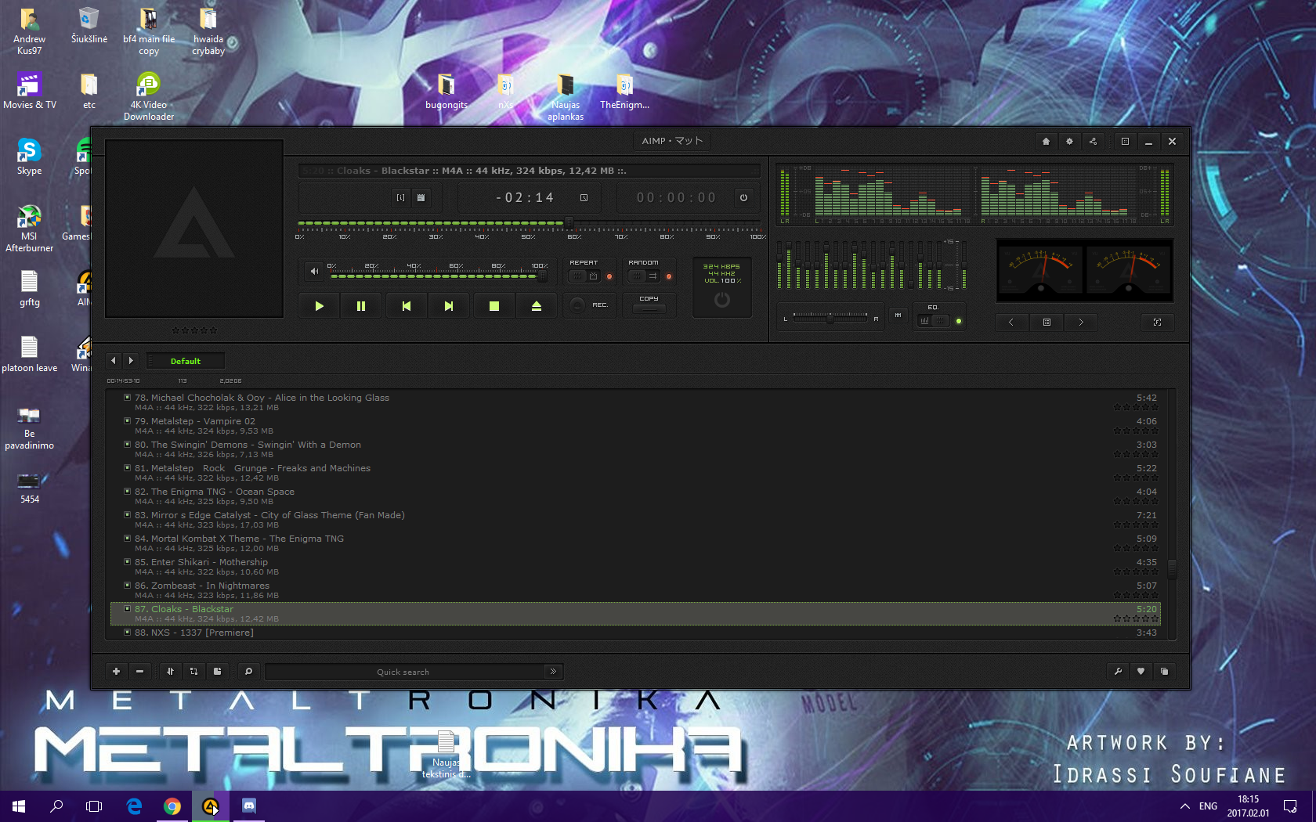Screen dimensions: 1316x822
Task: Click the album art placeholder
Action: [194, 229]
